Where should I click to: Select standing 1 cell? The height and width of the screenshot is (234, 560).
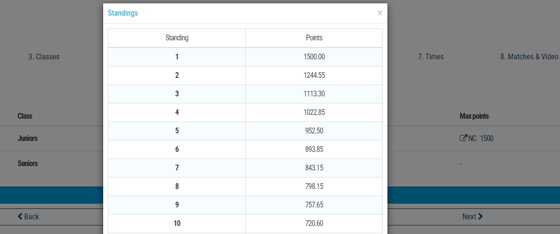[x=177, y=56]
